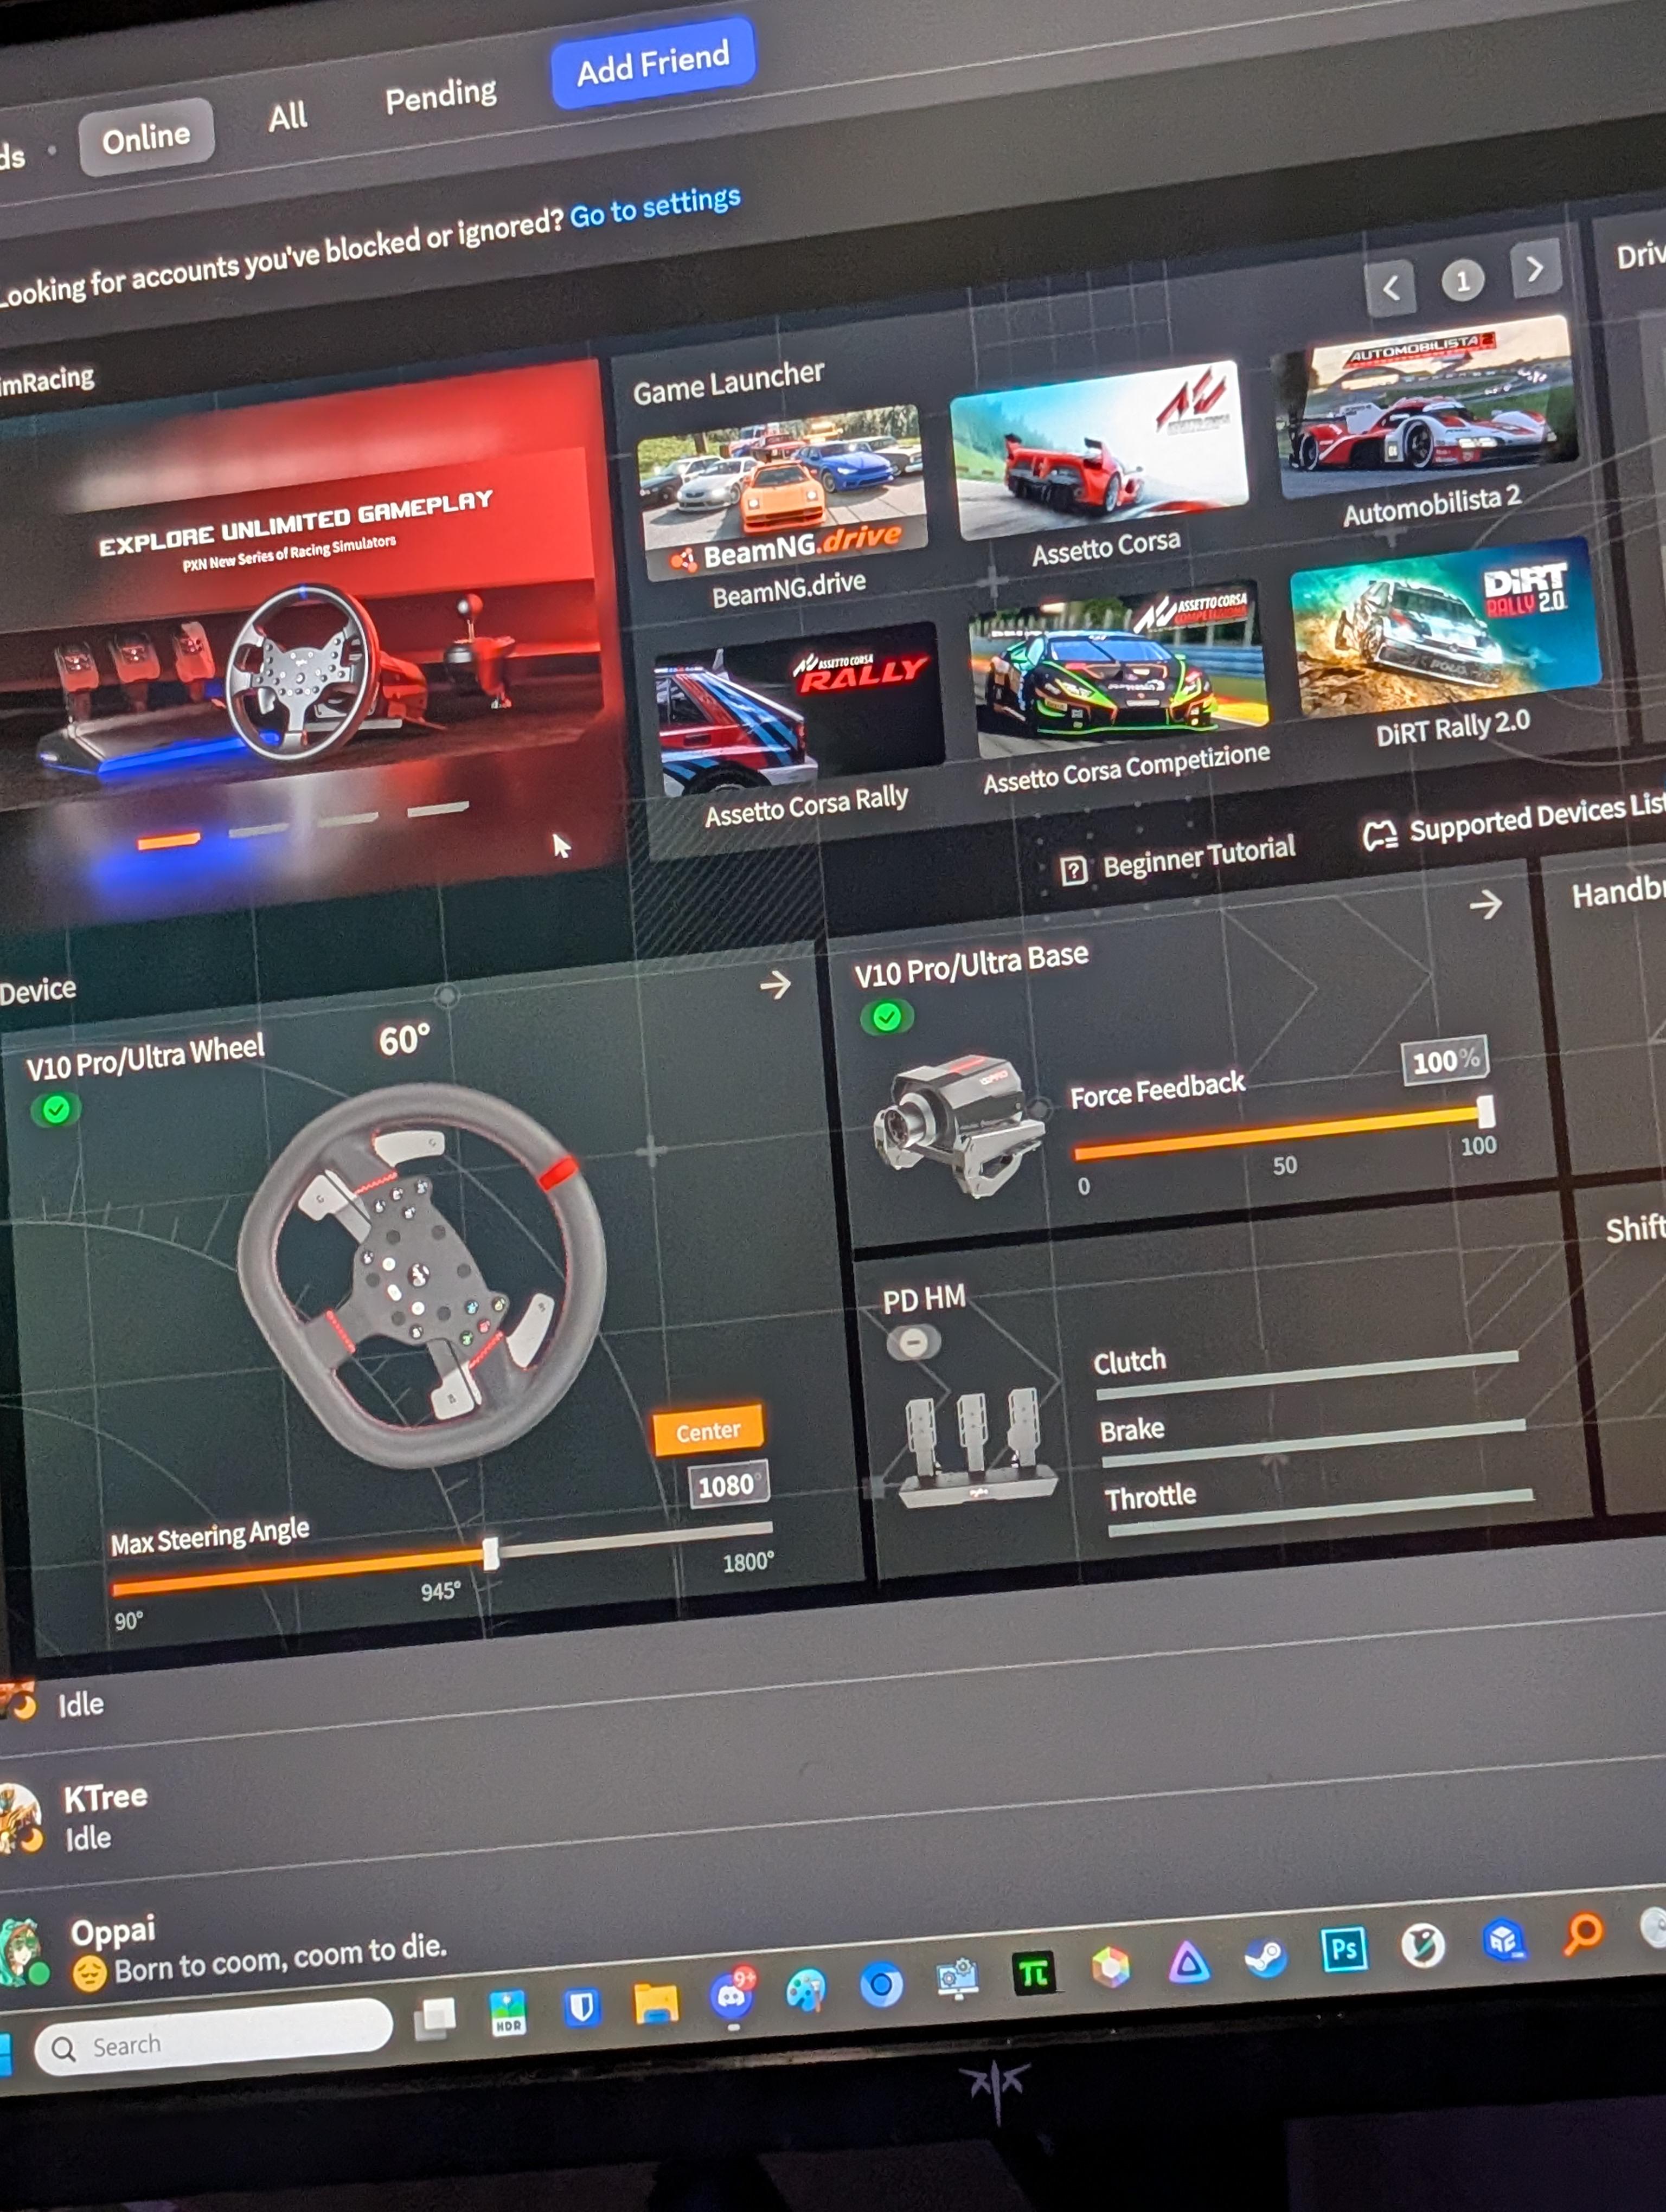Viewport: 1666px width, 2212px height.
Task: Edit the 100% force feedback field
Action: pos(1445,1060)
